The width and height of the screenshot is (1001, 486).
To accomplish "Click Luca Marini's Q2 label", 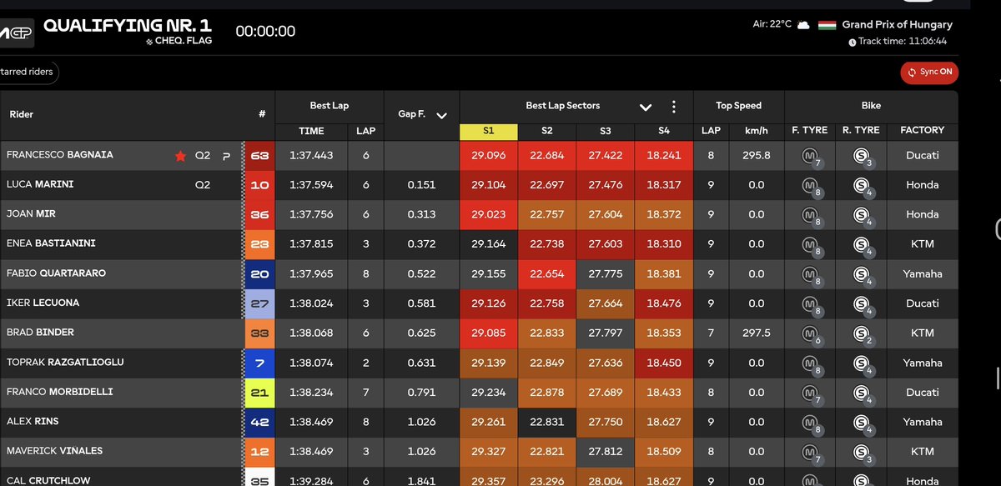I will coord(203,185).
